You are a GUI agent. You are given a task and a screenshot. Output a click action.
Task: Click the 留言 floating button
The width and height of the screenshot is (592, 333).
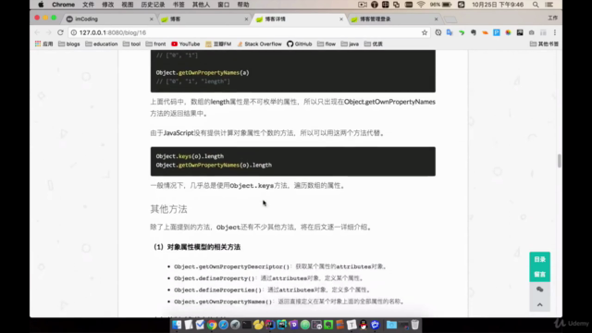tap(540, 275)
